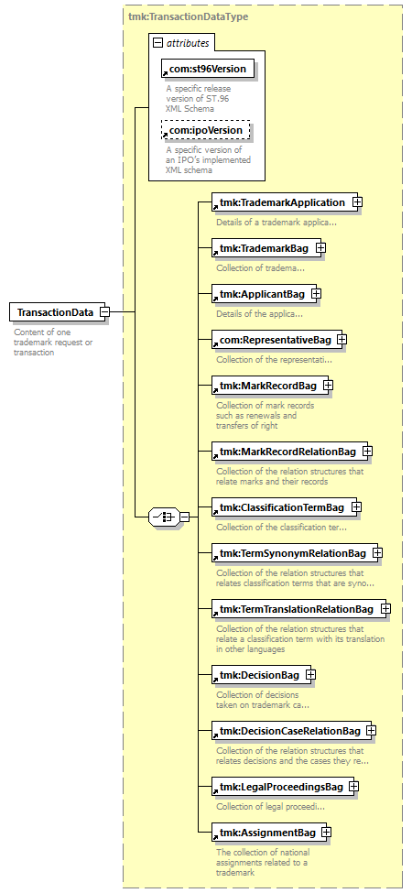The height and width of the screenshot is (893, 412).
Task: Expand com:RepresentativeBag plus icon
Action: (342, 340)
